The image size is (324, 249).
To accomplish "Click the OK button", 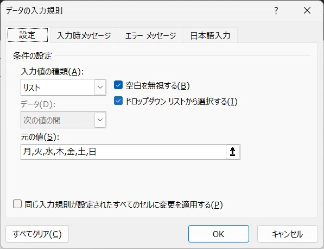I will coord(219,234).
